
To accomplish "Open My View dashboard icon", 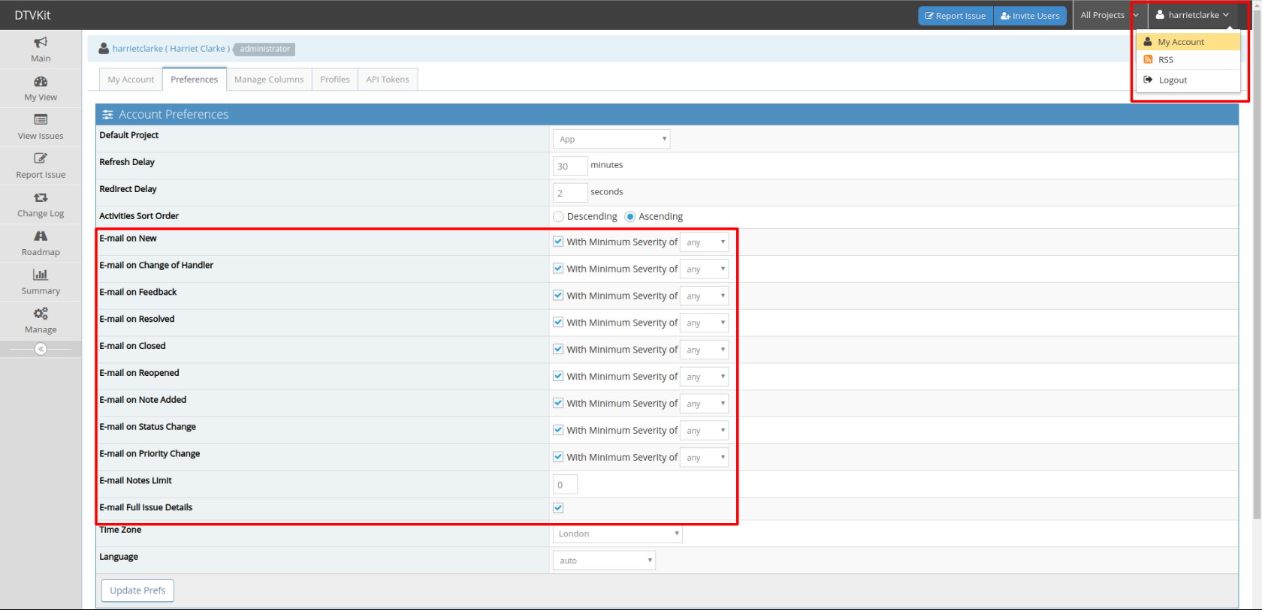I will (x=41, y=82).
